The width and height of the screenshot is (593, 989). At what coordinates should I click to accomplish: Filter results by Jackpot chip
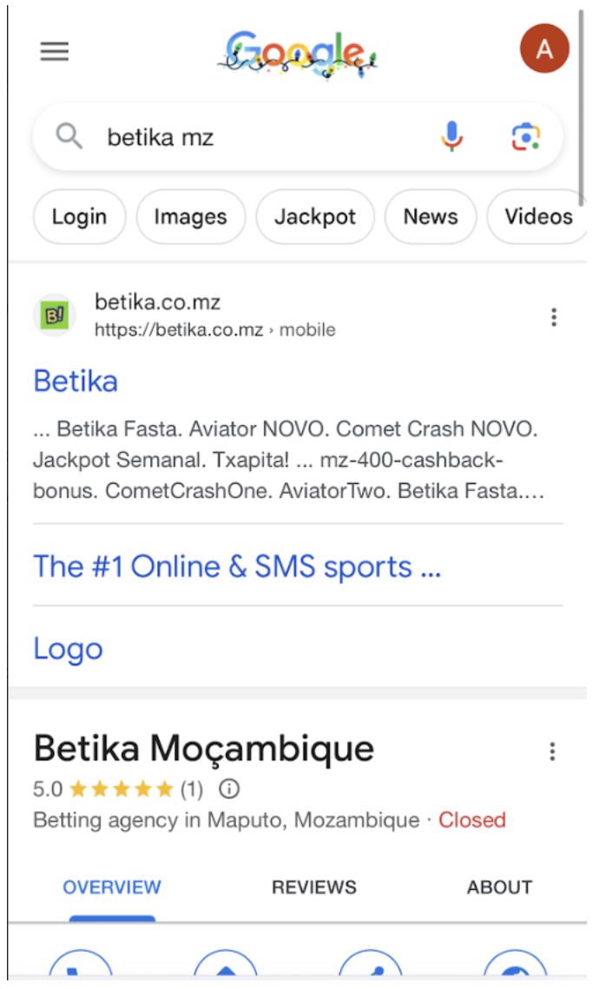click(x=315, y=217)
